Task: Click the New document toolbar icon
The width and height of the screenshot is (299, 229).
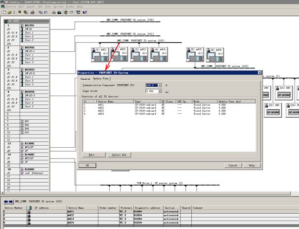Action: (3, 11)
